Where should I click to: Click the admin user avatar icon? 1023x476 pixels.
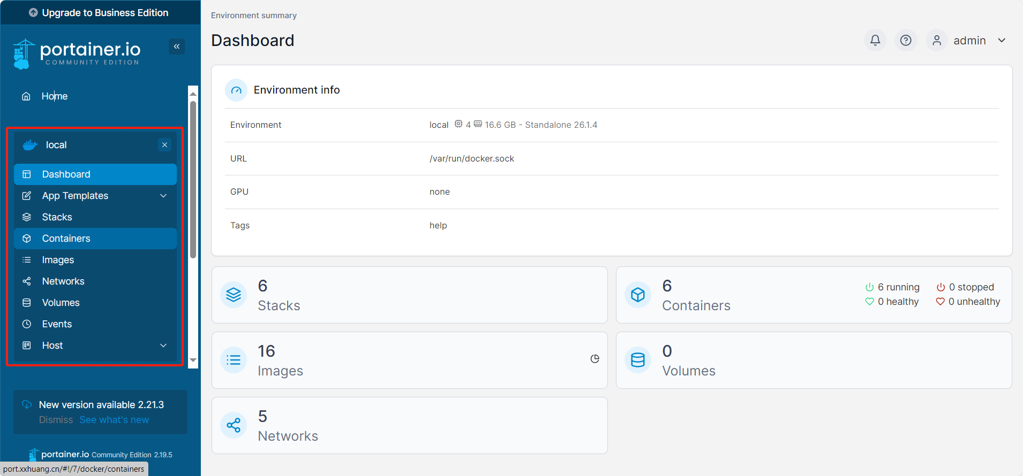pos(937,41)
